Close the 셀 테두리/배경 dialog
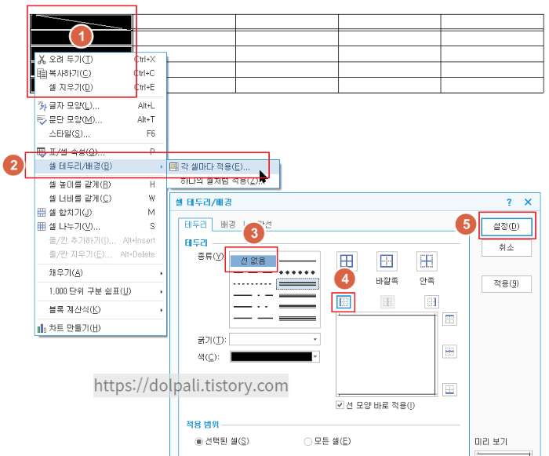549x456 pixels. 528,202
